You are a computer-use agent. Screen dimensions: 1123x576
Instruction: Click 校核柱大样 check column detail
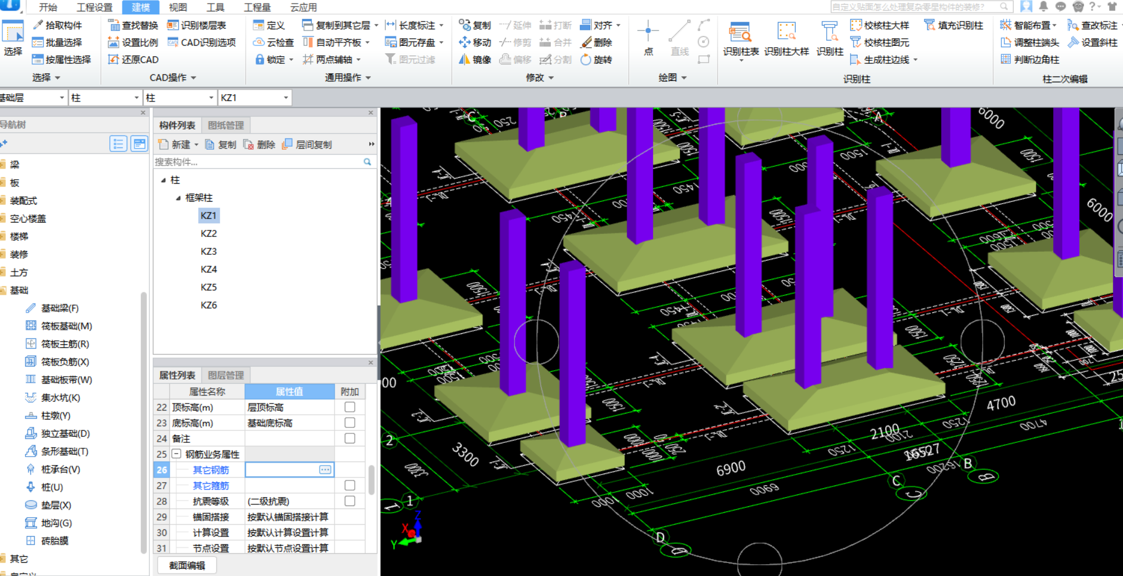[x=879, y=25]
